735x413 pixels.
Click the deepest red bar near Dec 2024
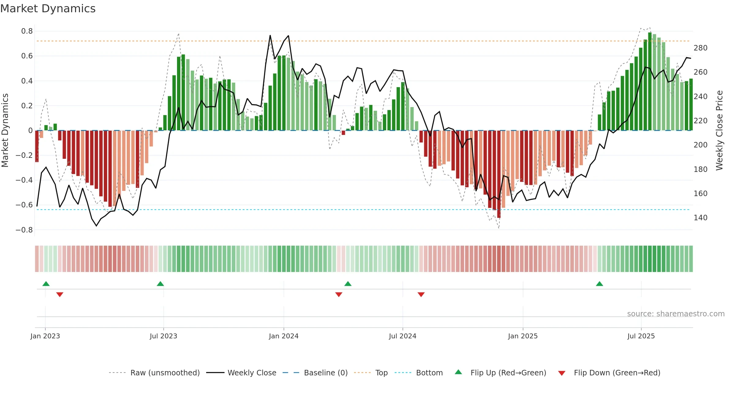pyautogui.click(x=499, y=174)
